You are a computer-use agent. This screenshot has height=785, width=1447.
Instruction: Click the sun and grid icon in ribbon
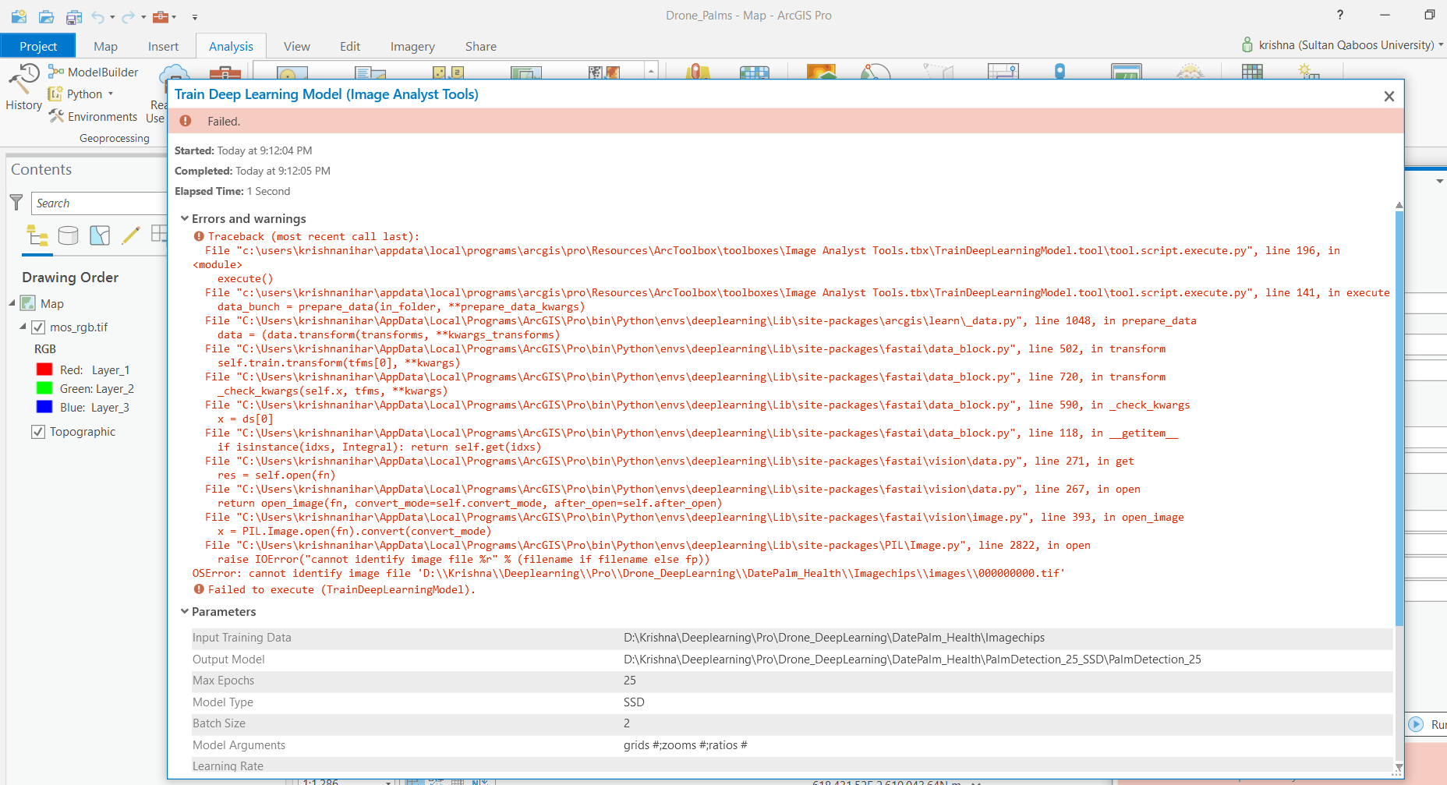pyautogui.click(x=1308, y=72)
